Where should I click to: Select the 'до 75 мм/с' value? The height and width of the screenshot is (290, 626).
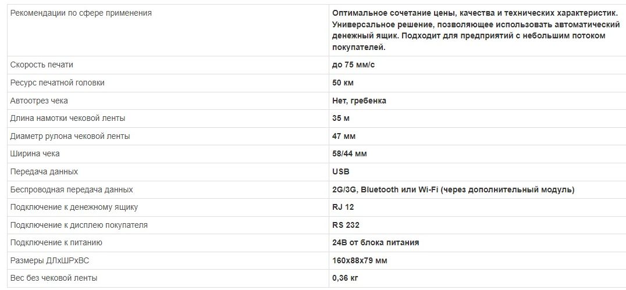[x=353, y=65]
